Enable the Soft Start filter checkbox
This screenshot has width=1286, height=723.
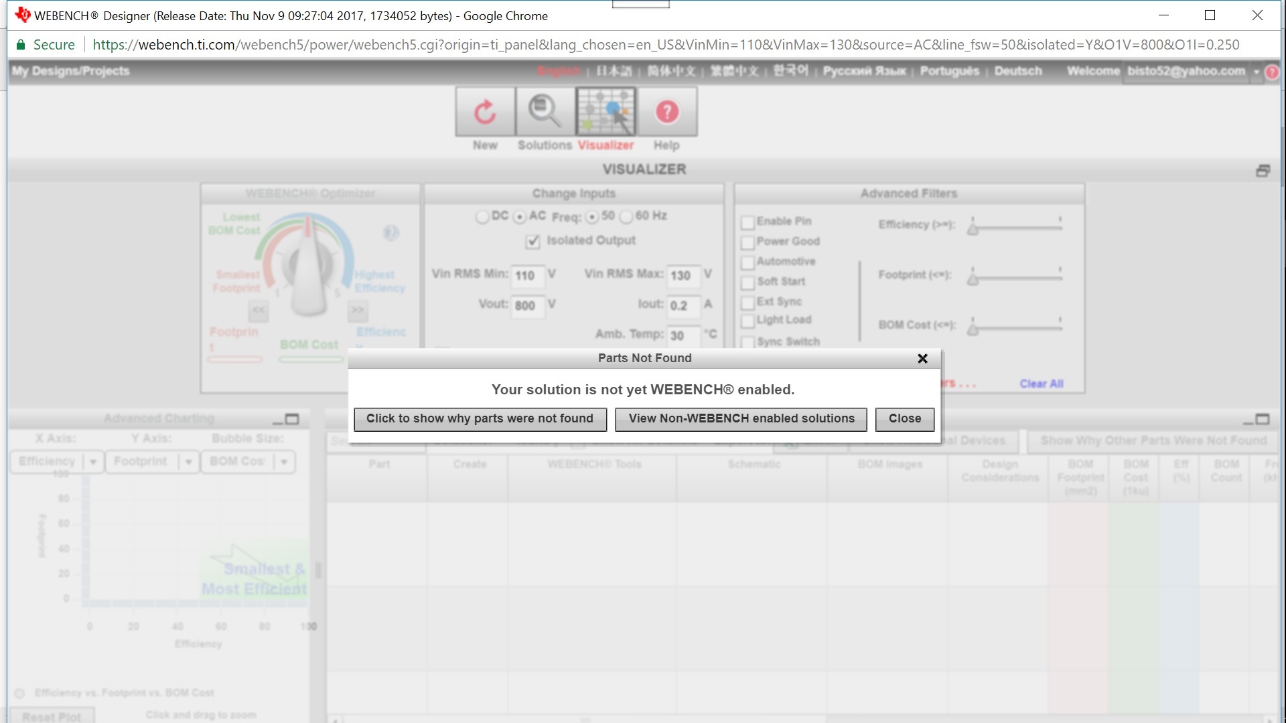[x=747, y=283]
